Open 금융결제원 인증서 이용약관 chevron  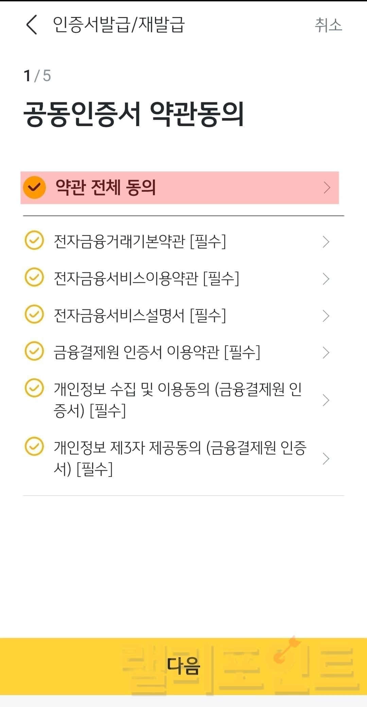pos(326,352)
